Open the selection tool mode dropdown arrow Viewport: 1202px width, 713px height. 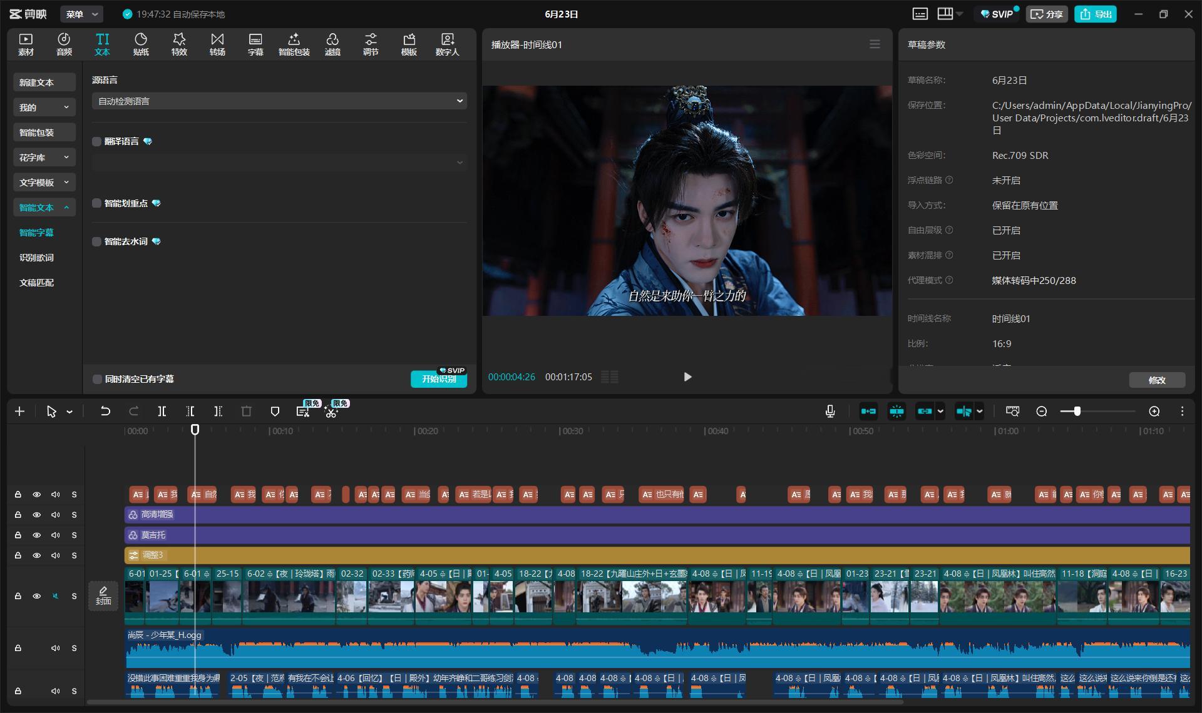(69, 412)
